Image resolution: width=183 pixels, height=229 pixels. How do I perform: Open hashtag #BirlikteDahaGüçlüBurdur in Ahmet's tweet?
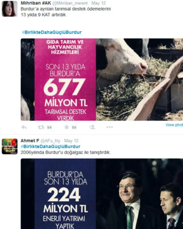[x=51, y=147]
